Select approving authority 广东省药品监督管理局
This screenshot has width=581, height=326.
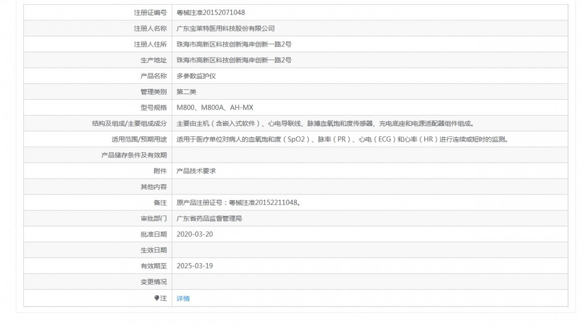tap(209, 218)
